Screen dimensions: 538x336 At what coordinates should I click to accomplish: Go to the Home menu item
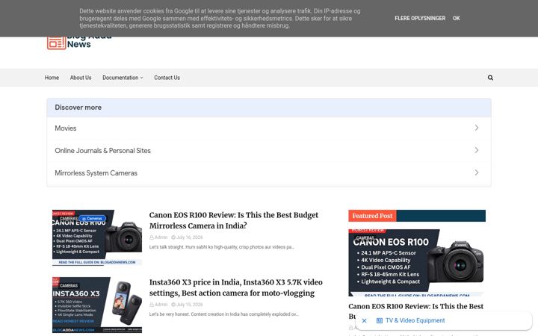52,78
